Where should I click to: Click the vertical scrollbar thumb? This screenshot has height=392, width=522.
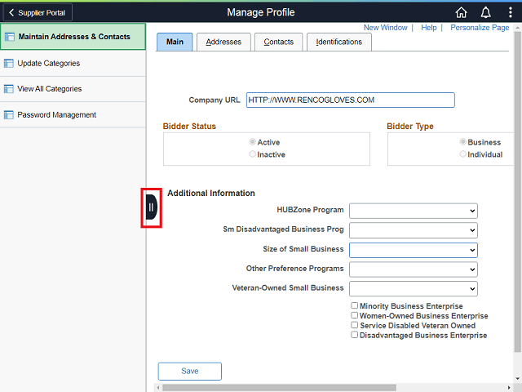(x=517, y=192)
